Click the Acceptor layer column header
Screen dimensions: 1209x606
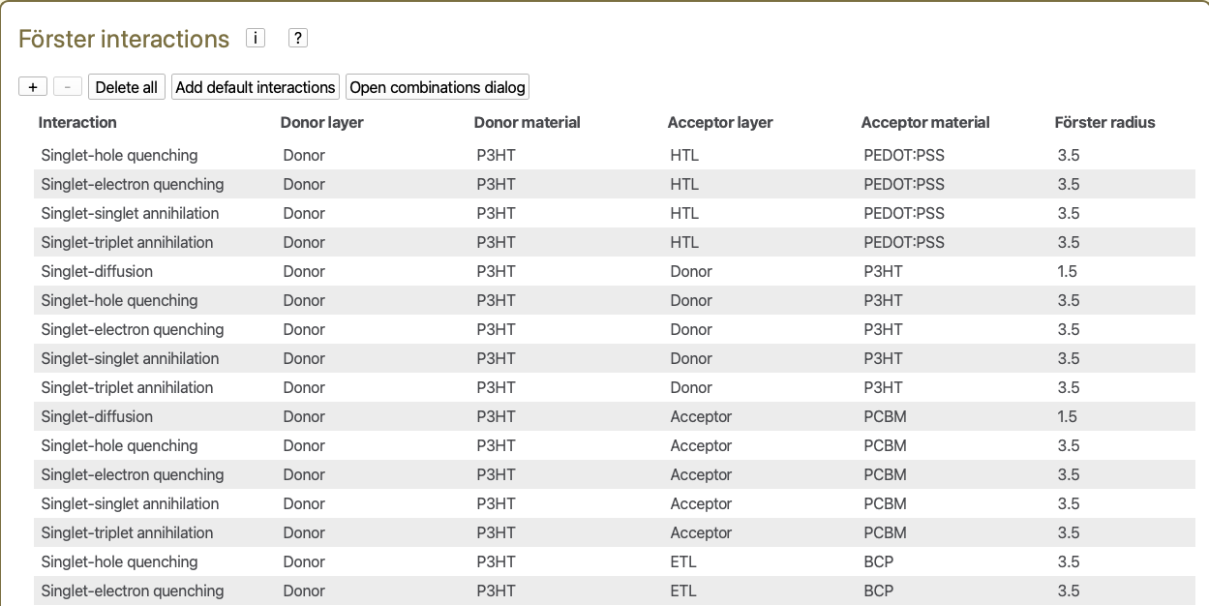click(x=720, y=122)
